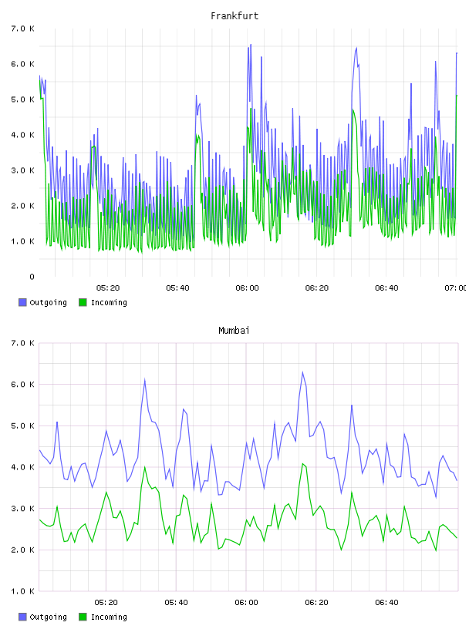Click the 5.0 K axis label on Mumbai
The image size is (469, 629).
pos(22,425)
